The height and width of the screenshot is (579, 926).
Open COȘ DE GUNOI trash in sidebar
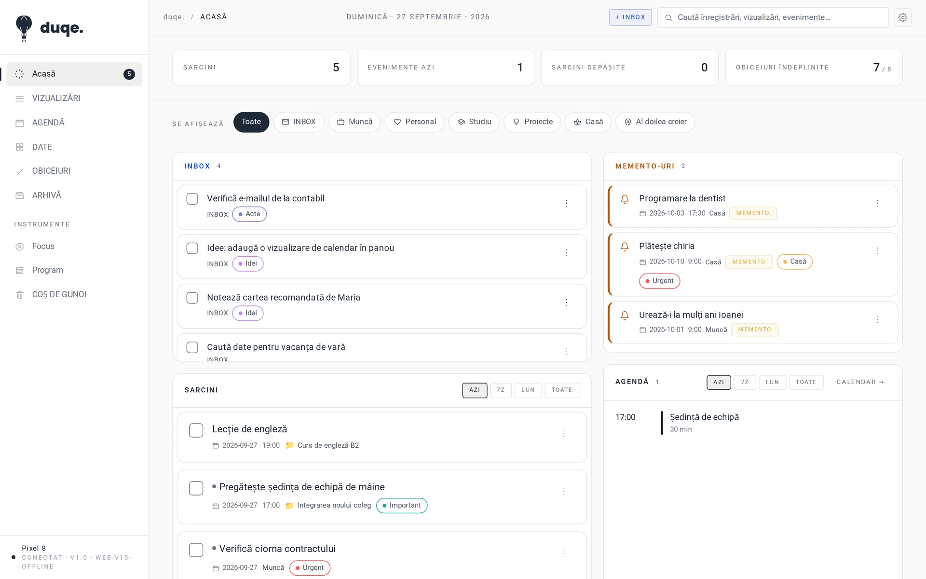click(74, 294)
